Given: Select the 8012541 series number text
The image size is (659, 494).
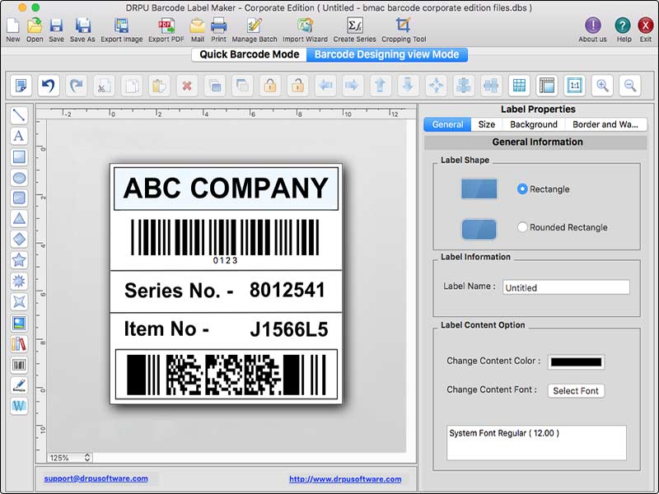Looking at the screenshot, I should point(287,290).
